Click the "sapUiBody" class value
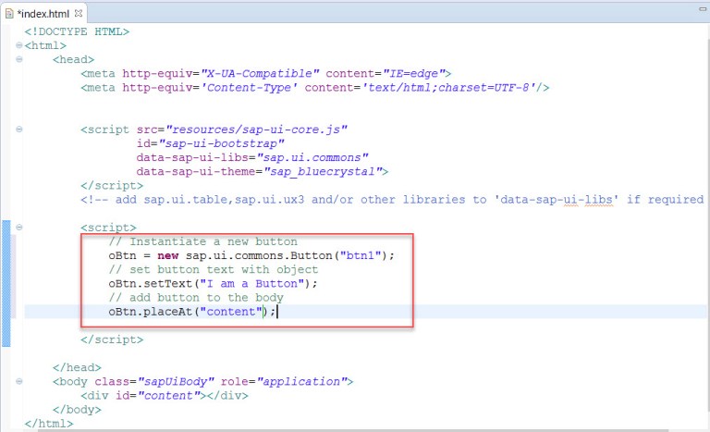The width and height of the screenshot is (710, 432). tap(177, 382)
